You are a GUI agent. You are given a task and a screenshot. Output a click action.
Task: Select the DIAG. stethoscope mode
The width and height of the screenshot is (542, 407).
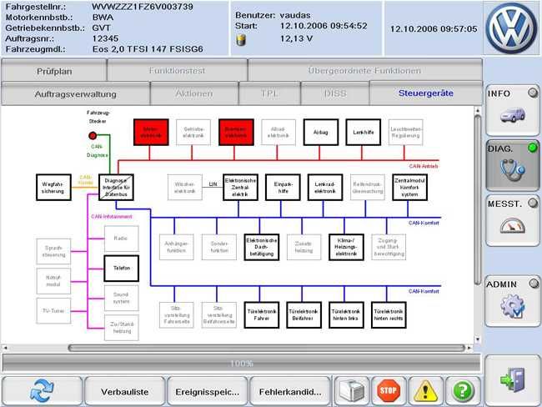point(513,165)
